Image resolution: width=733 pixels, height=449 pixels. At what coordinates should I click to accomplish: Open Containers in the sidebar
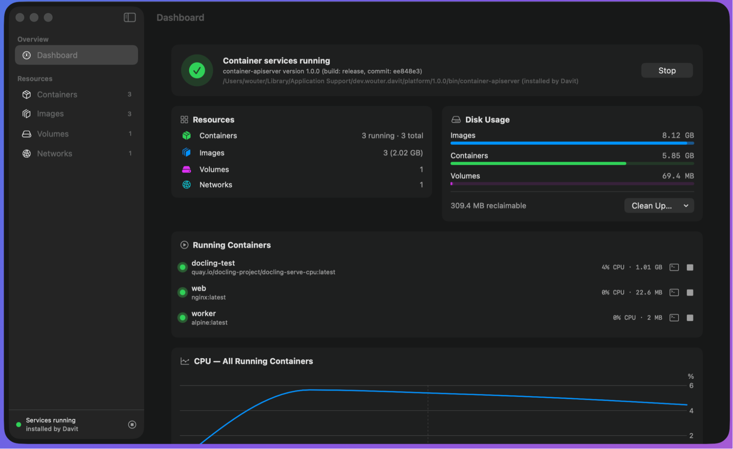pos(76,94)
